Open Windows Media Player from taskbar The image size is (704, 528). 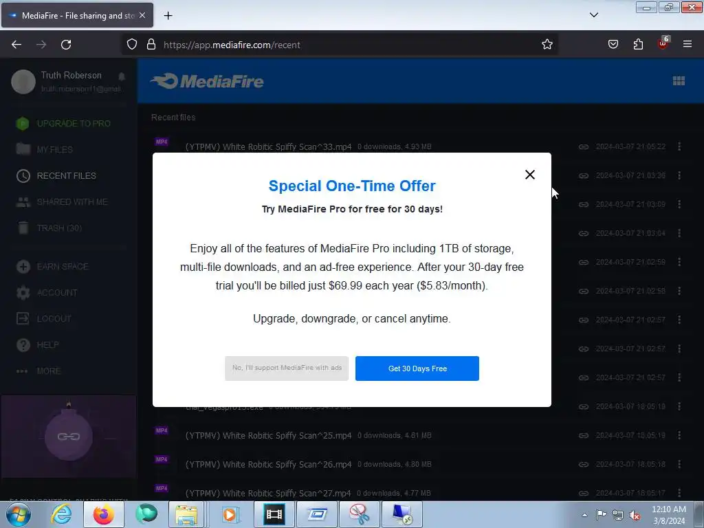click(x=230, y=514)
